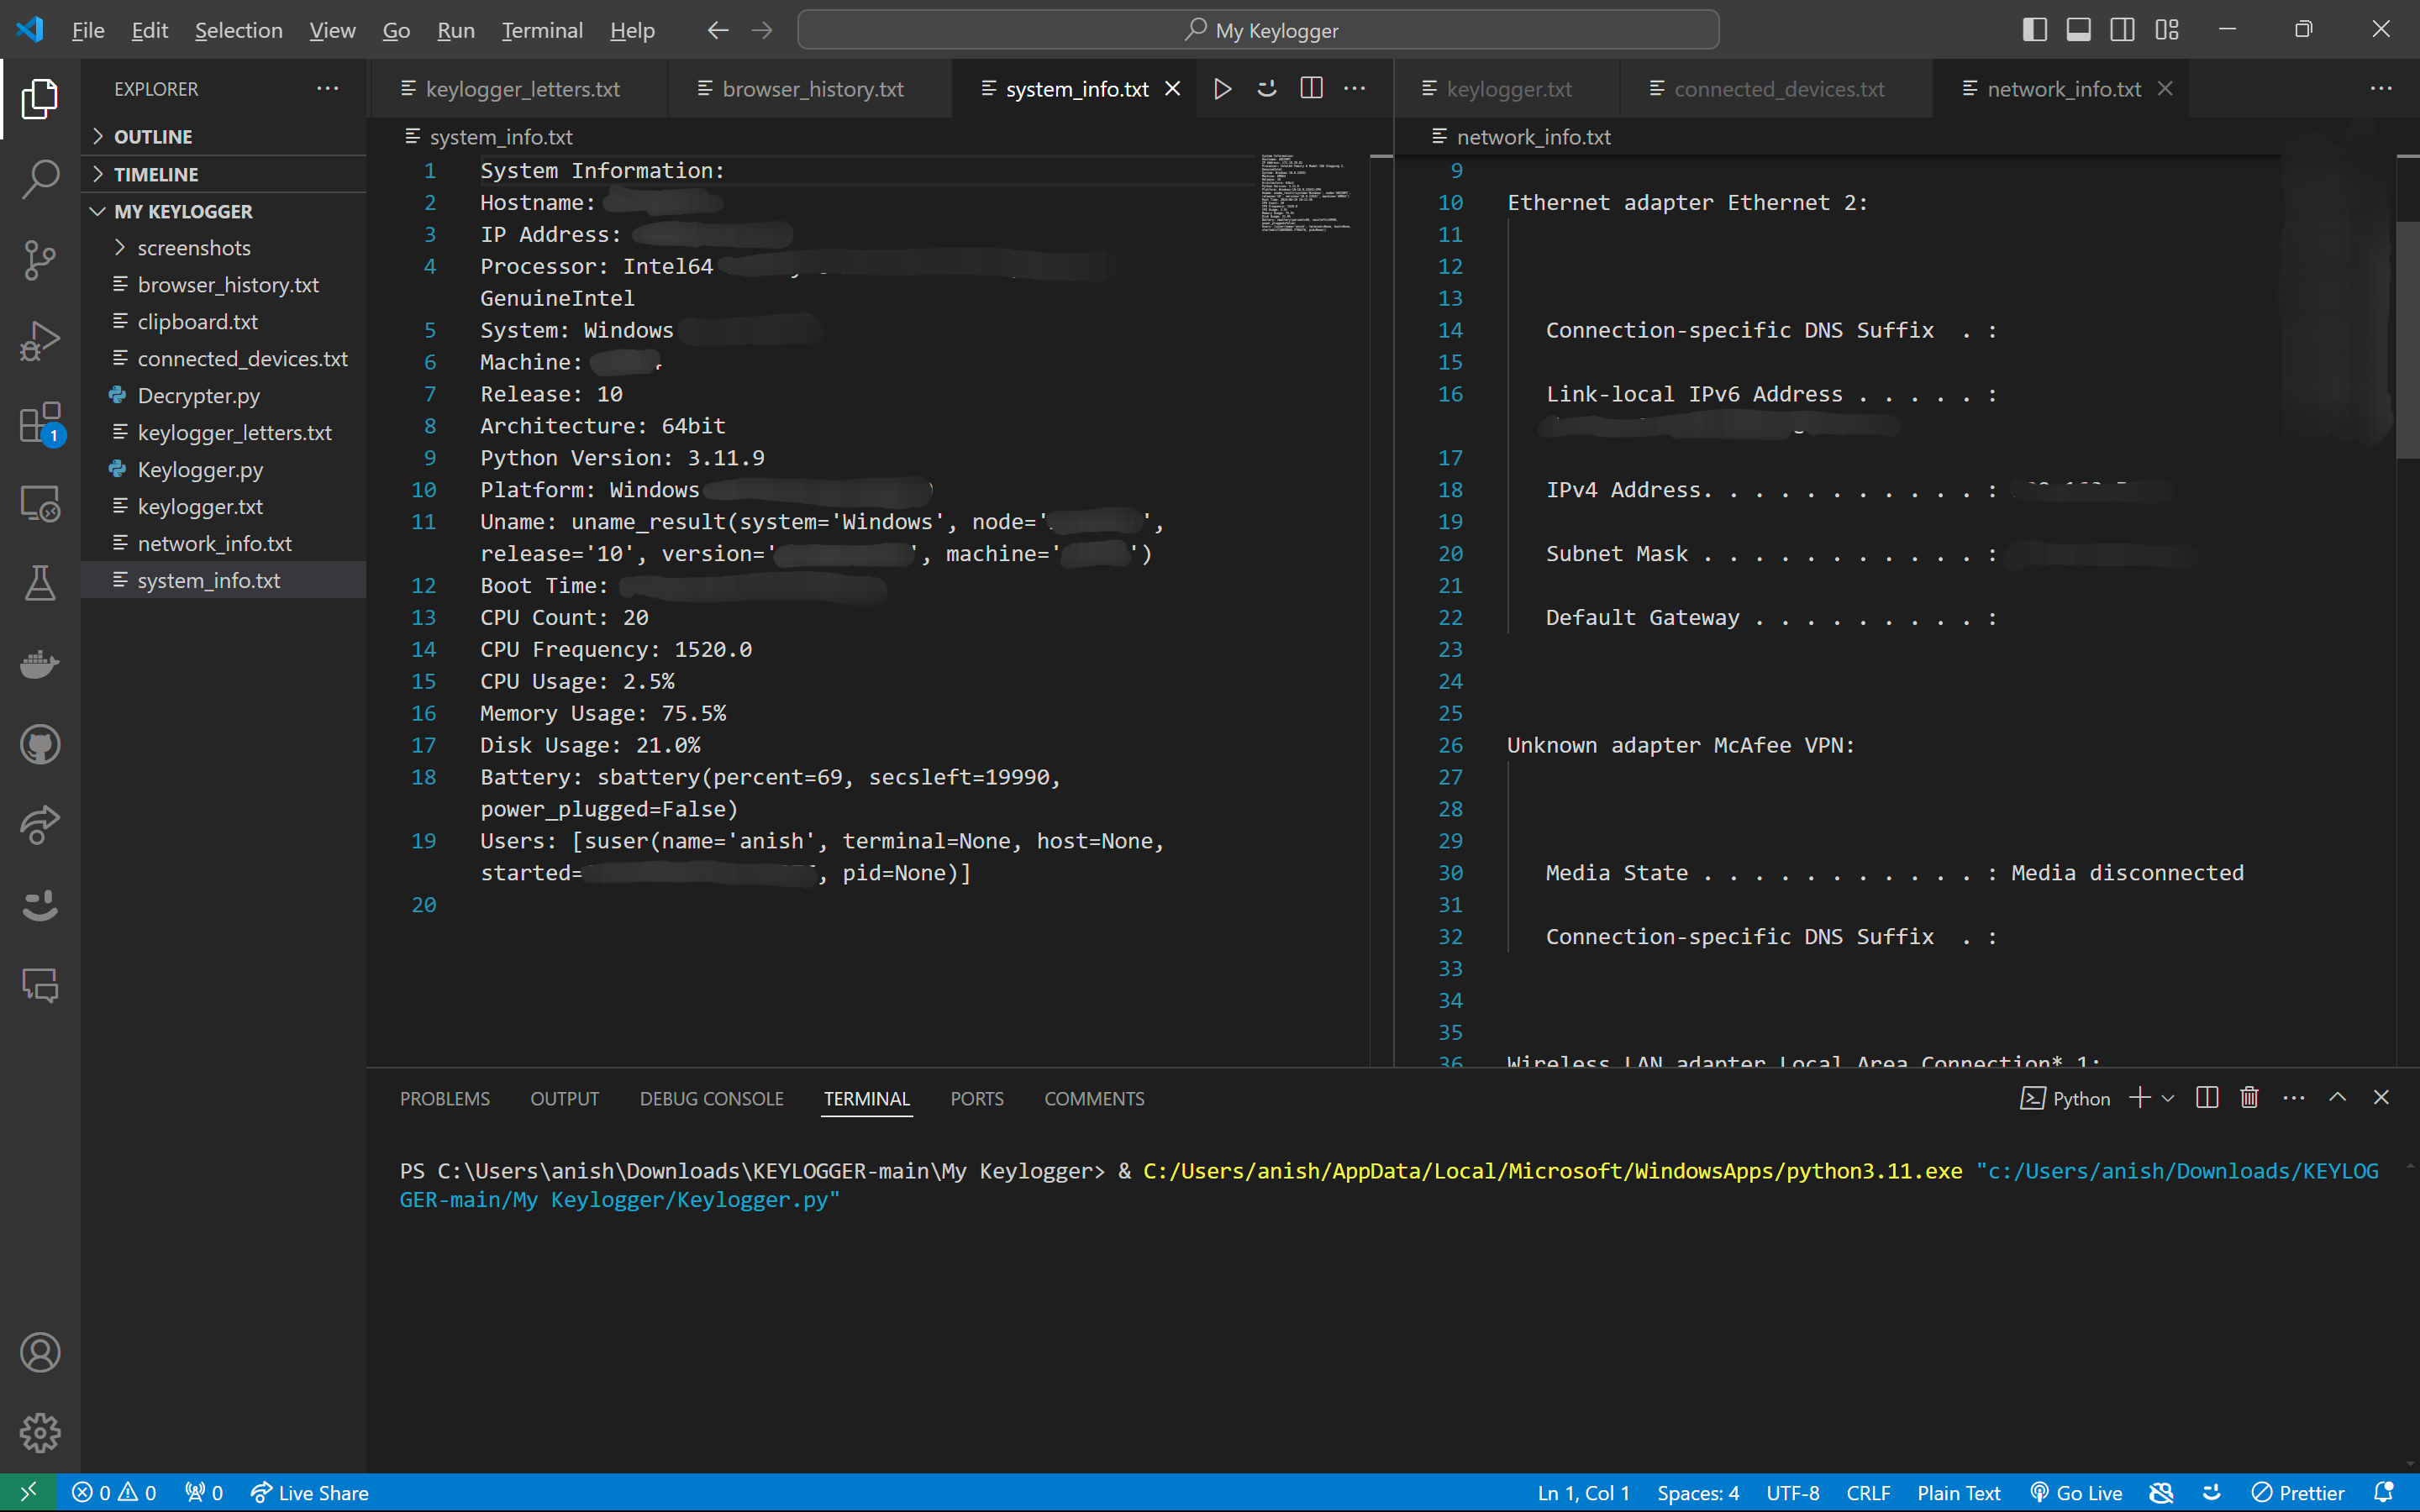Open the Live Share activity icon
Screen dimensions: 2420x1512
pos(40,825)
